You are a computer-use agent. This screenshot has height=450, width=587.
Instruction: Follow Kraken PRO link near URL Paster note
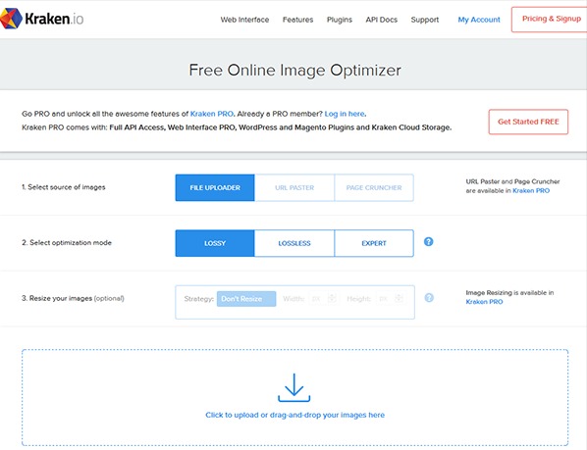coord(531,190)
